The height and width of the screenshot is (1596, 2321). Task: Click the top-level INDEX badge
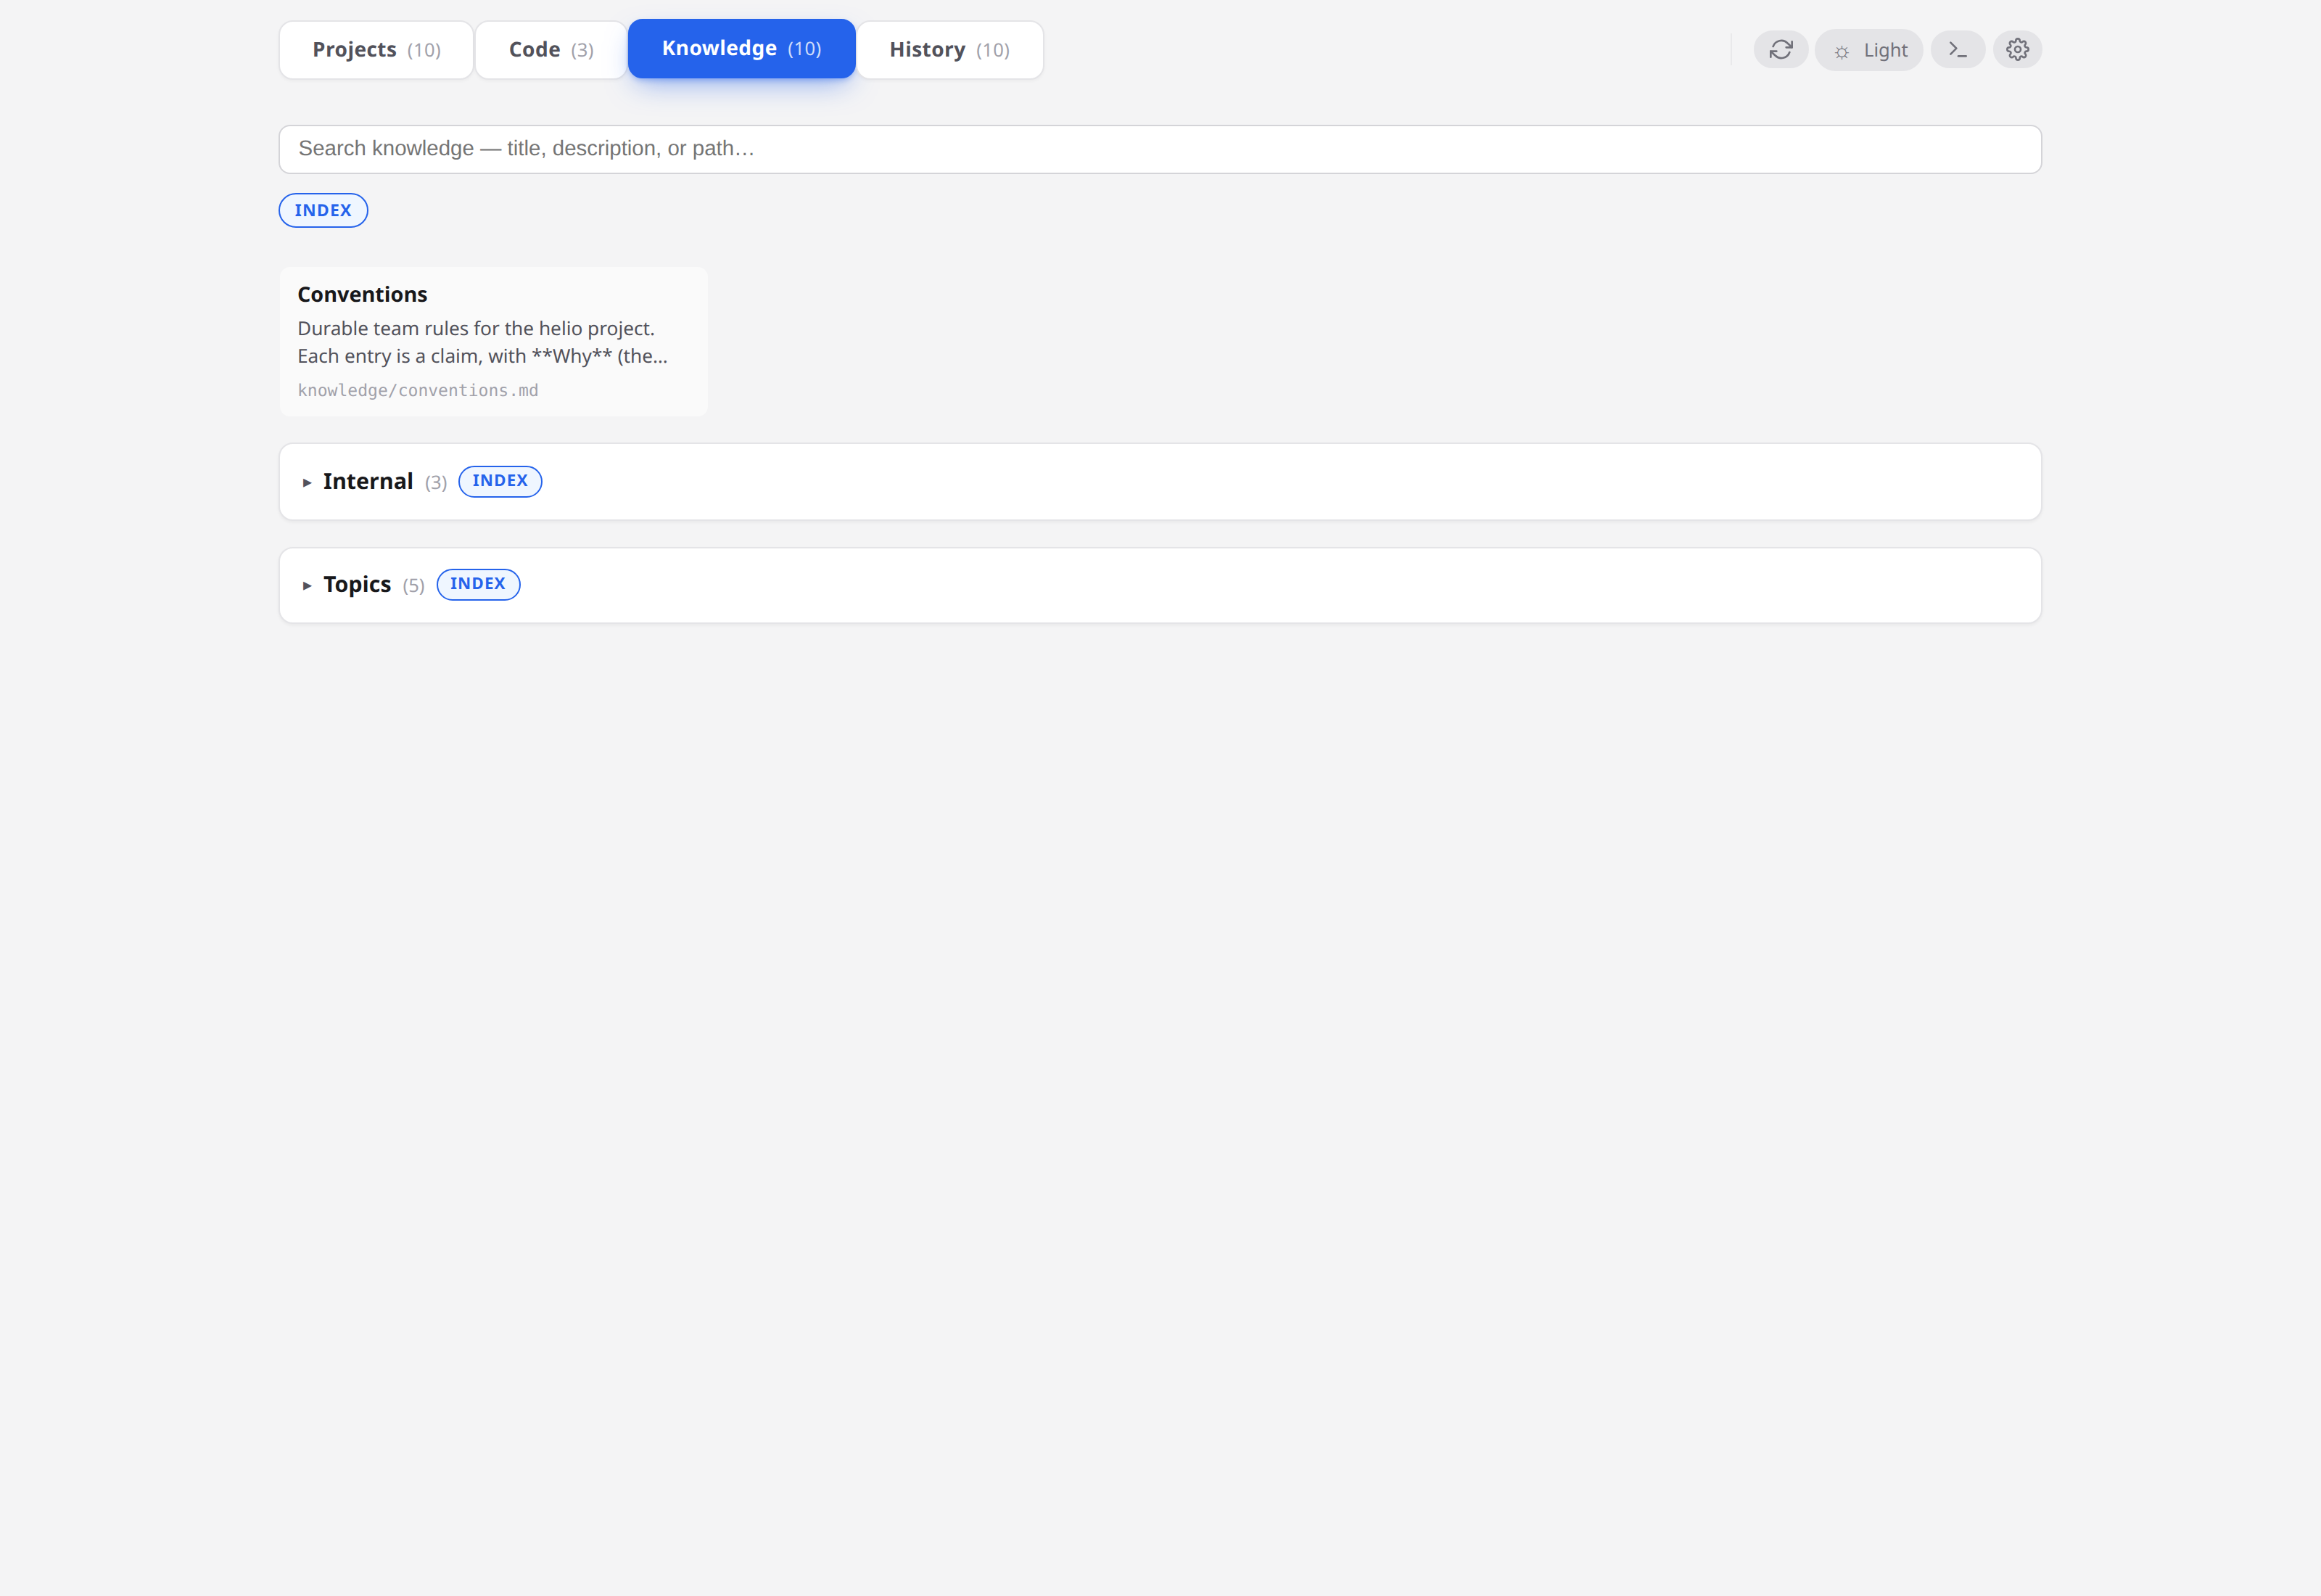point(322,210)
